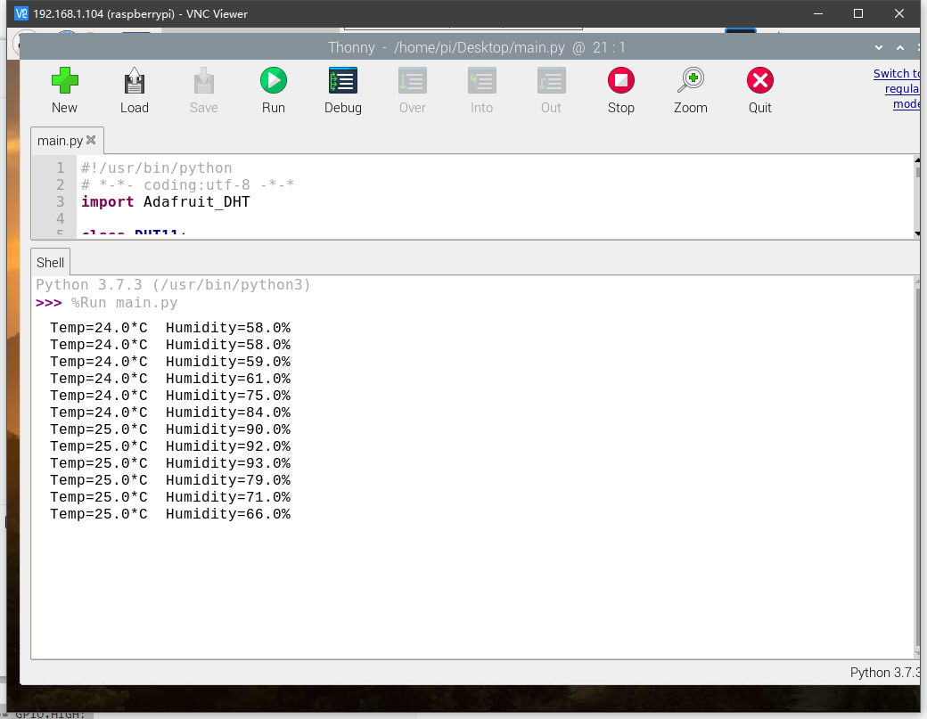Click the Step Out icon

point(551,81)
